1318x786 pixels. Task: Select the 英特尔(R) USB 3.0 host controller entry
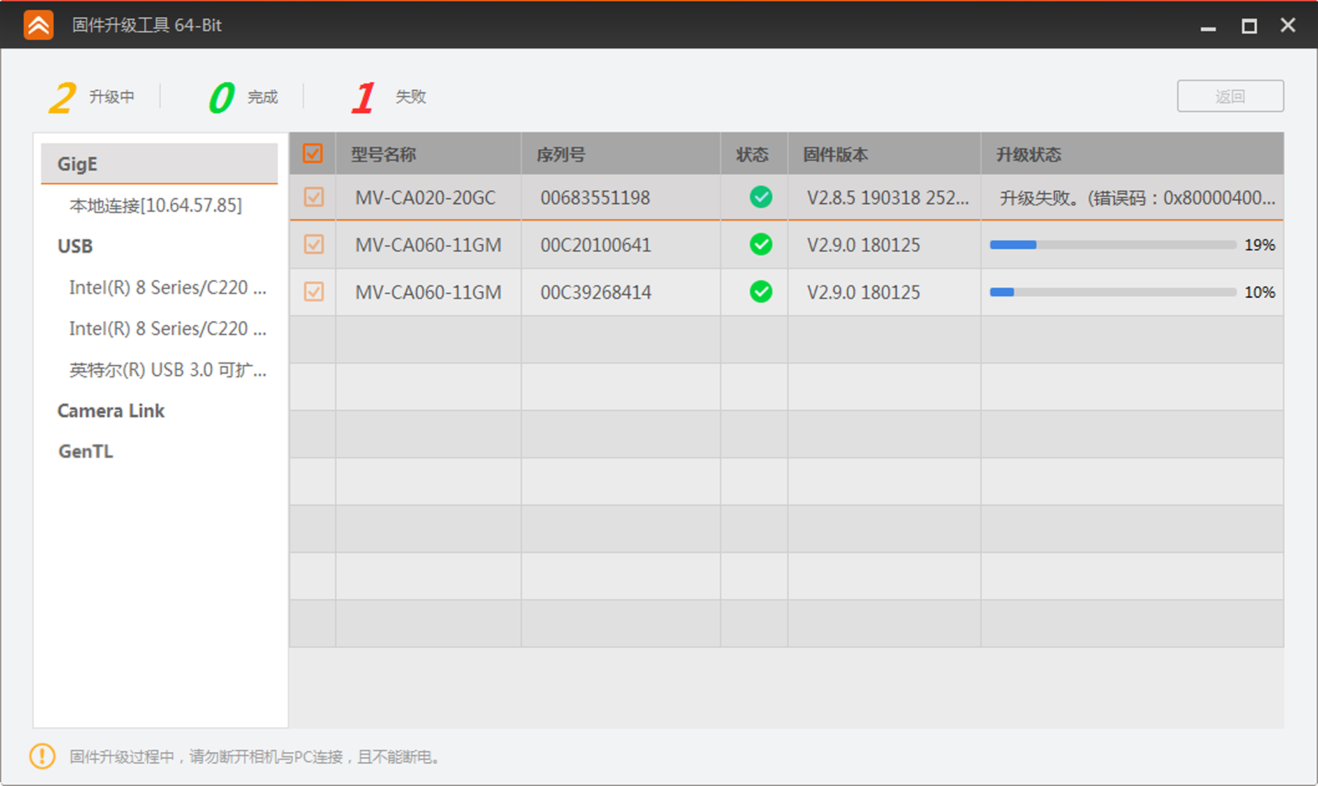(x=167, y=370)
